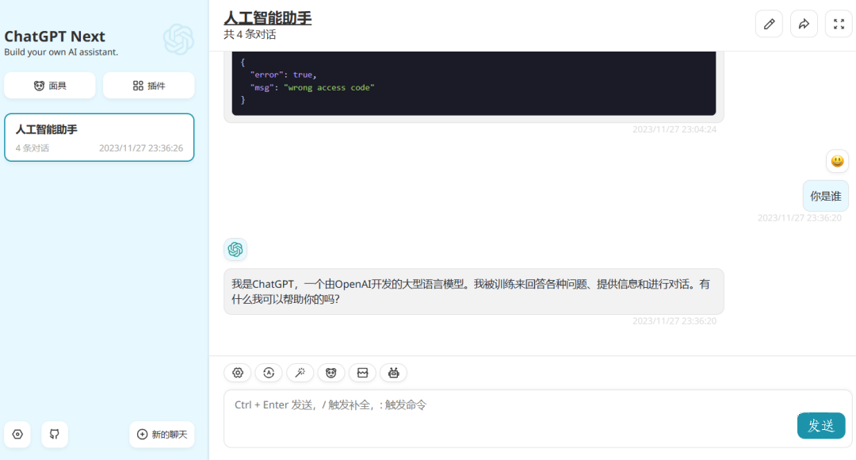Switch theme with auto theme icon
Image resolution: width=856 pixels, height=460 pixels.
click(269, 373)
